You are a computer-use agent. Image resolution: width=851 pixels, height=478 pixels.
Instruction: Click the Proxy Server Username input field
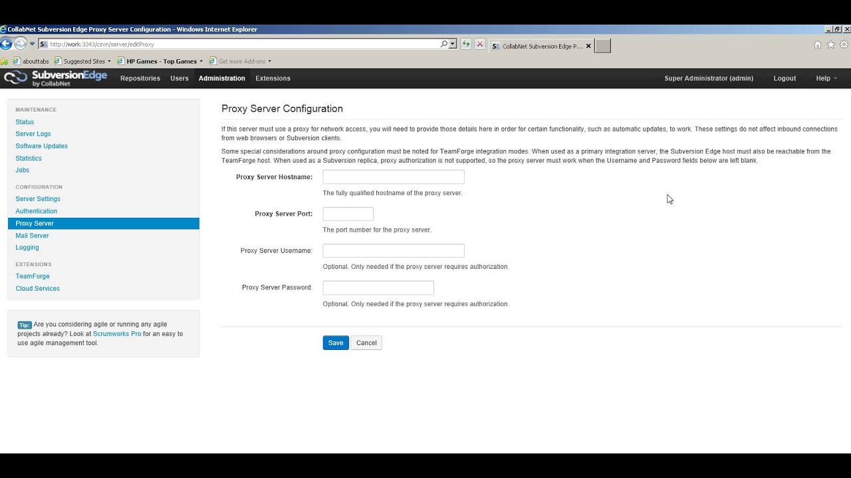pos(394,250)
